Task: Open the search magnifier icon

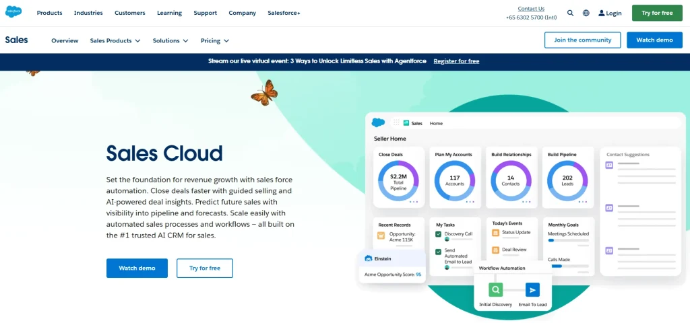Action: pos(570,13)
